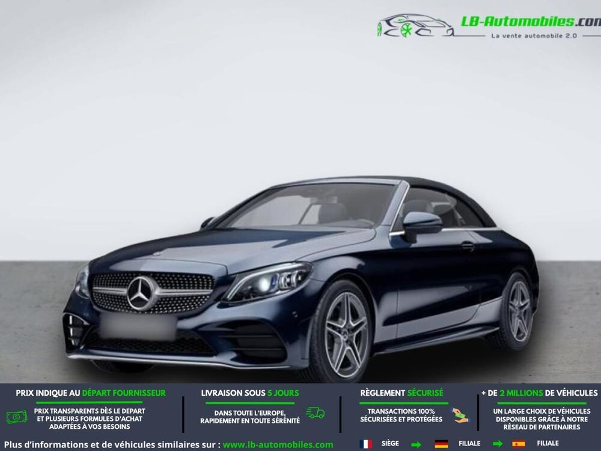
Task: Select the Spanish flag icon
Action: (x=518, y=444)
